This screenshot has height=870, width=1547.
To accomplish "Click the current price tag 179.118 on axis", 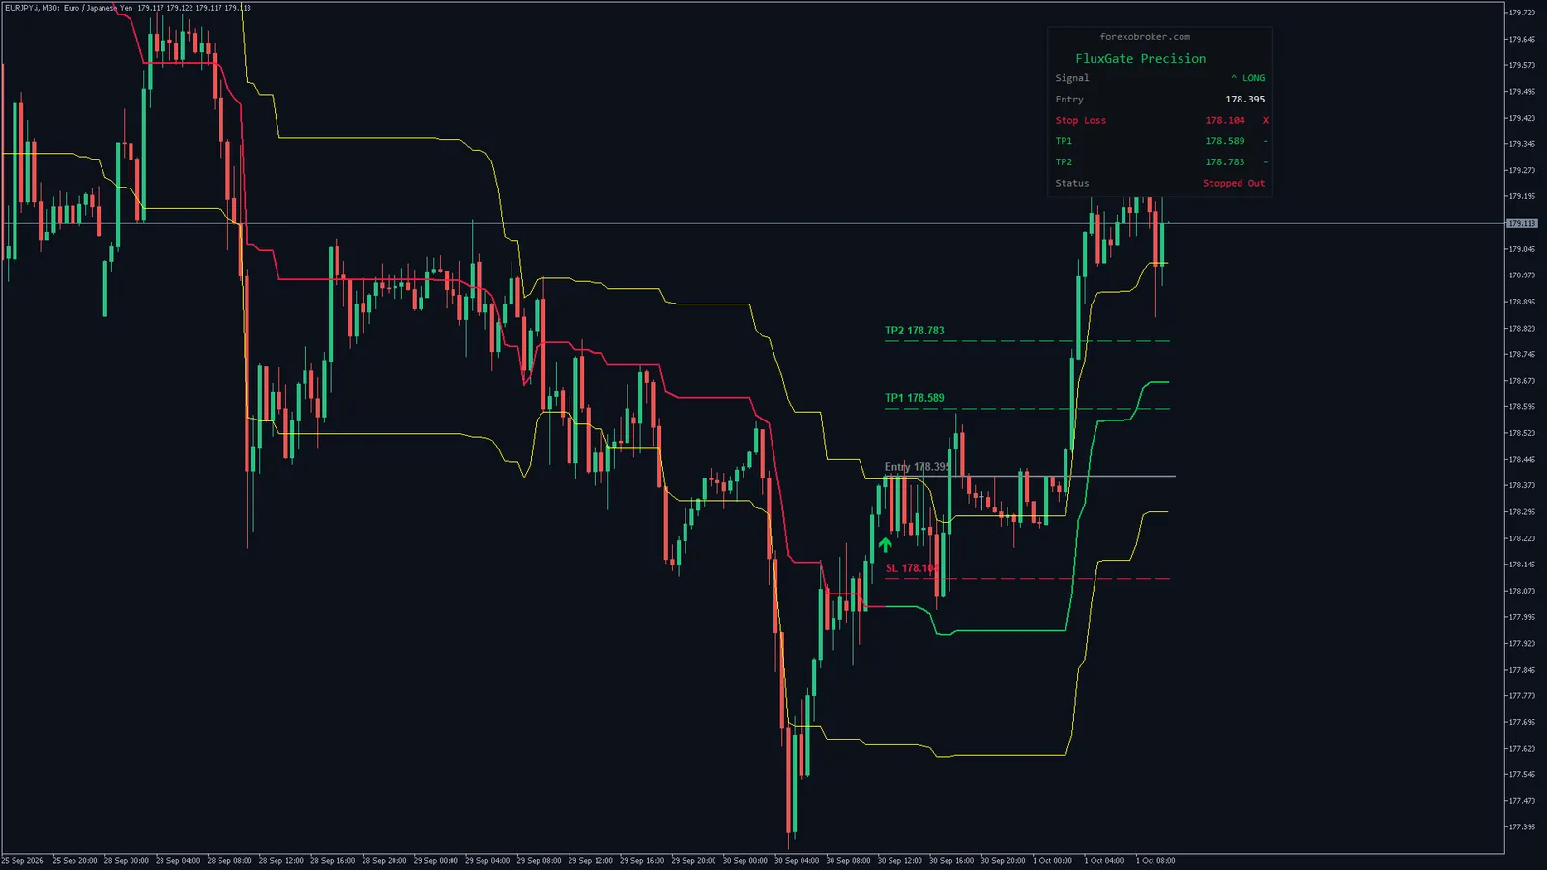I will pos(1522,223).
